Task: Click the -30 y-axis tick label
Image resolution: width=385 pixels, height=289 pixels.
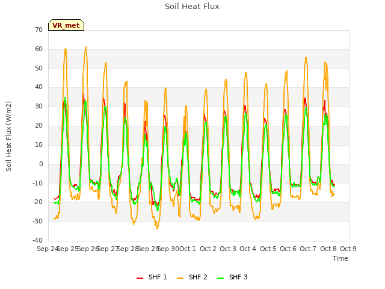Action: [x=37, y=221]
